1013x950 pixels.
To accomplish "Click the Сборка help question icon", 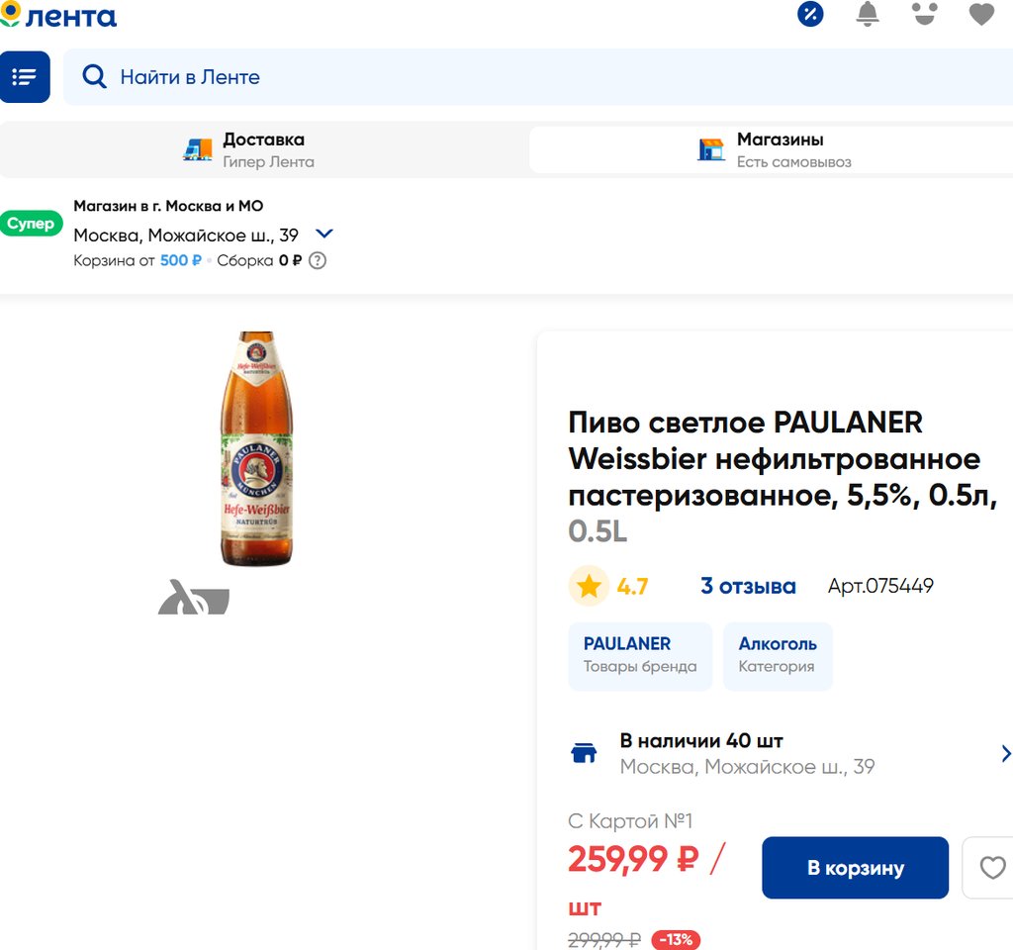I will click(318, 260).
